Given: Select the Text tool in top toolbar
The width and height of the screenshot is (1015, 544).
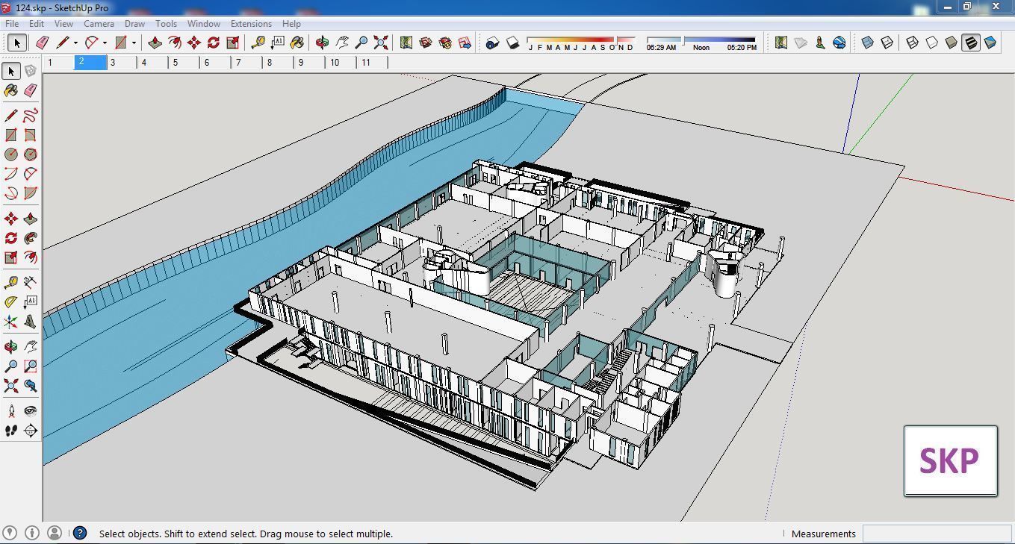Looking at the screenshot, I should tap(278, 43).
